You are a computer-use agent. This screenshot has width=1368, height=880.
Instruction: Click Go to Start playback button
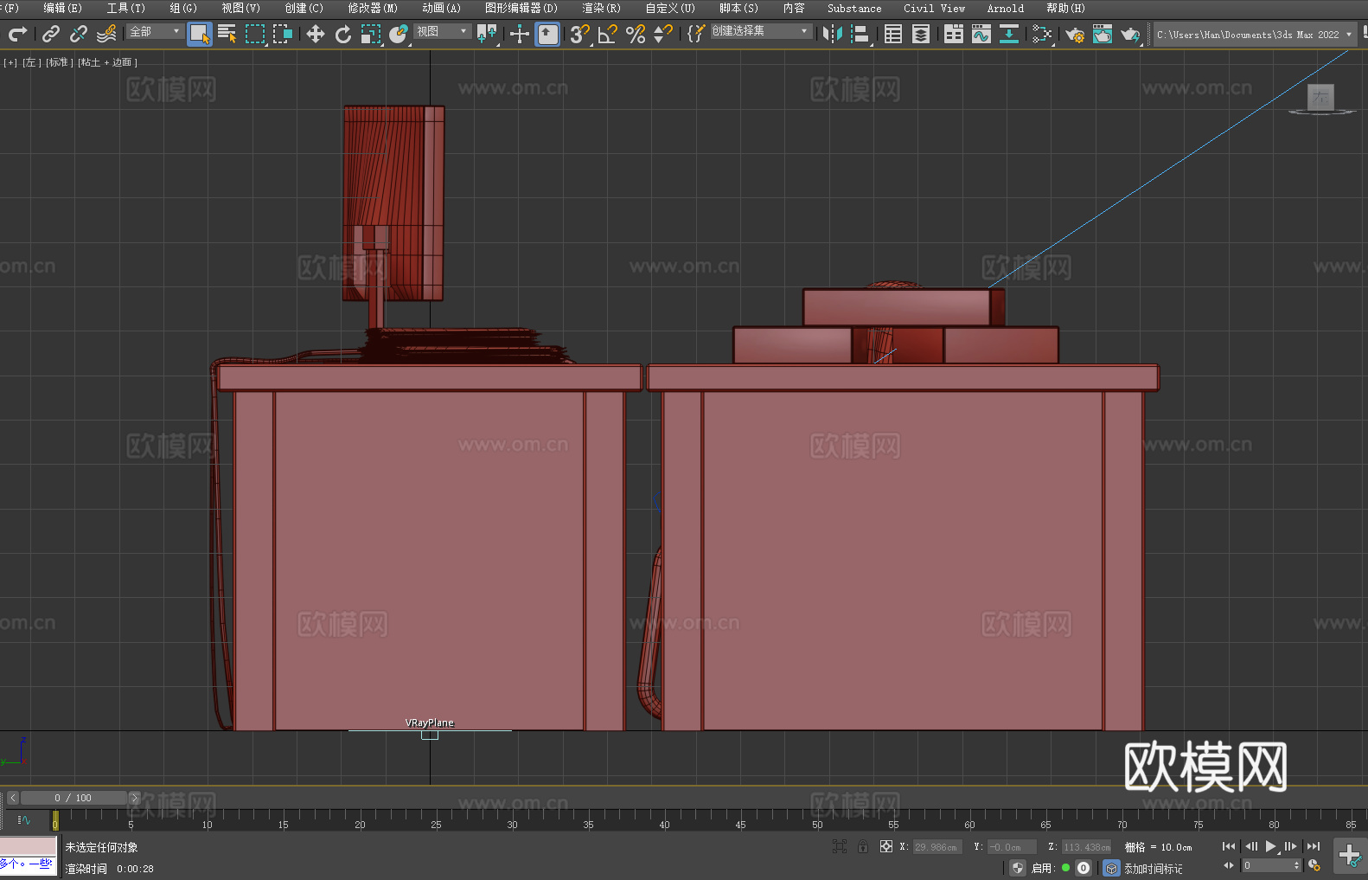coord(1229,846)
